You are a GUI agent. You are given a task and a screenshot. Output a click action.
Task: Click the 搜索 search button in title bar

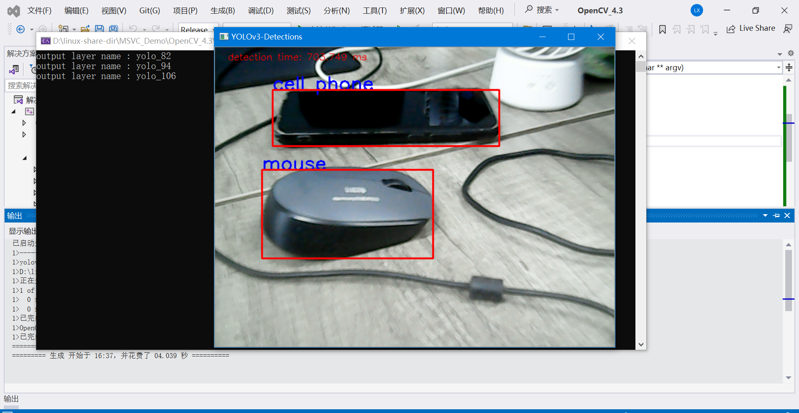click(x=541, y=10)
